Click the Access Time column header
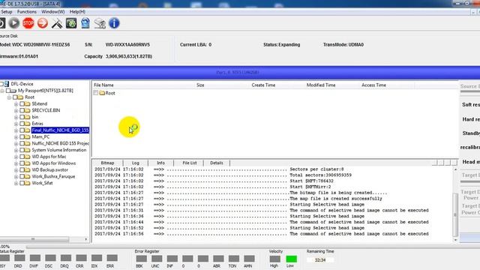Screen dimensions: 480x270 pyautogui.click(x=373, y=85)
